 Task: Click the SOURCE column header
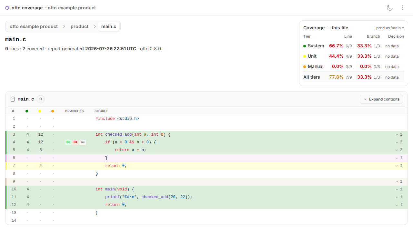(x=101, y=111)
